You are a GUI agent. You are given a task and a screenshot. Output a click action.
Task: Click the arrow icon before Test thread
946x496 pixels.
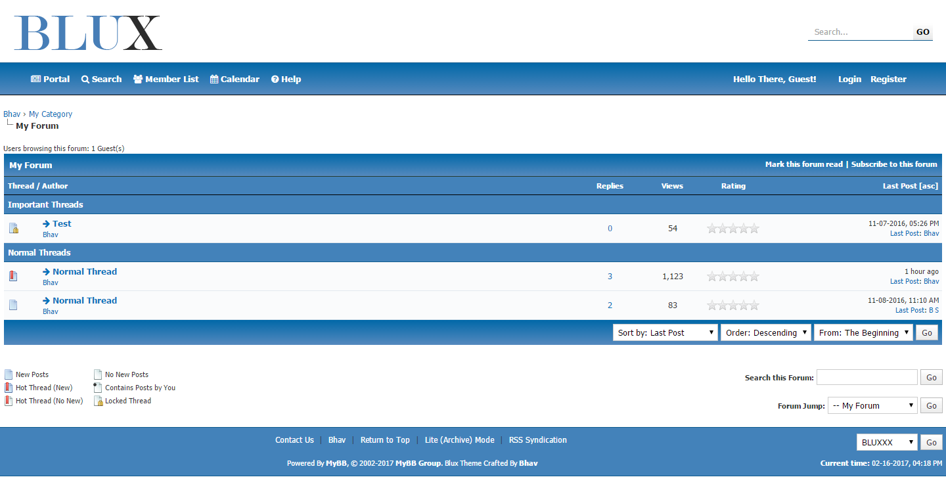point(47,224)
